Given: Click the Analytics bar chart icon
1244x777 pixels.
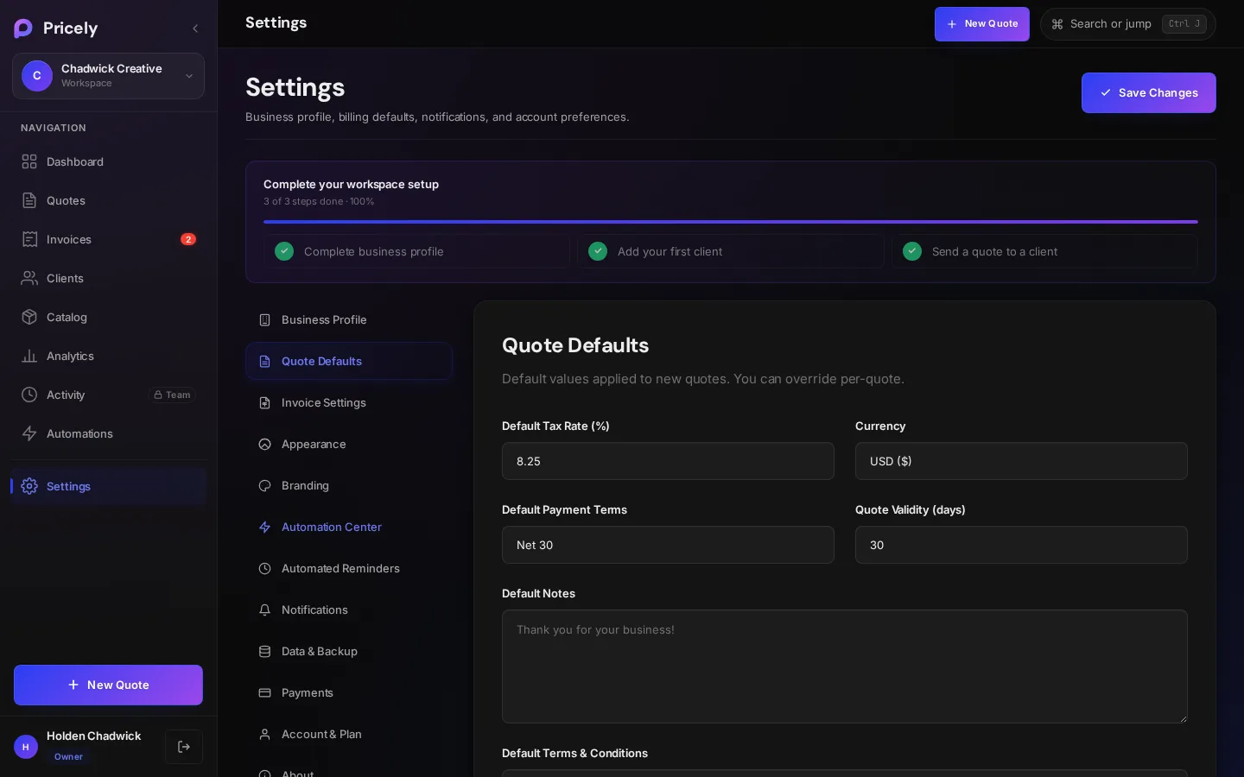Looking at the screenshot, I should coord(29,356).
